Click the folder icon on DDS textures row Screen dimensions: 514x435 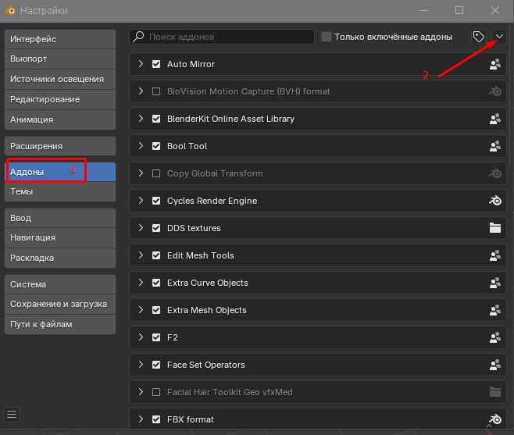[495, 228]
